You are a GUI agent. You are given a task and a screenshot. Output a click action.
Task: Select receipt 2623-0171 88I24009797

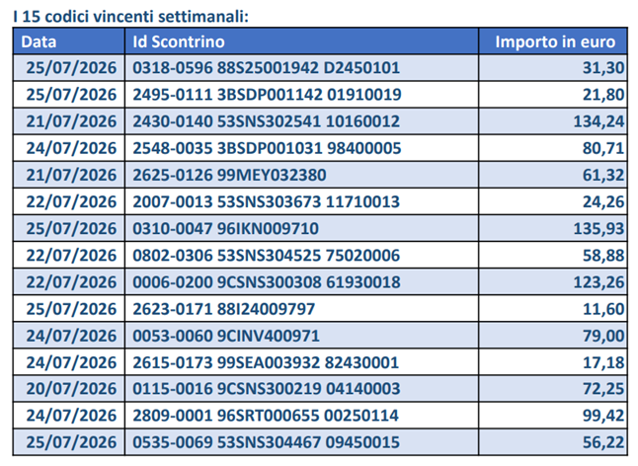click(224, 309)
